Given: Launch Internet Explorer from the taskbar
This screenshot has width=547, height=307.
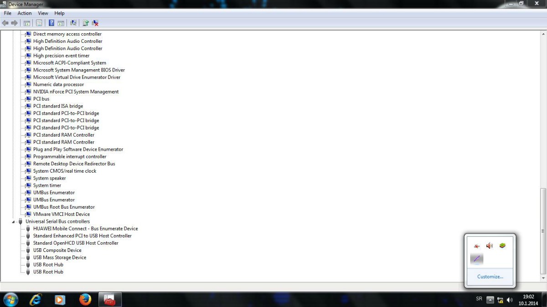Looking at the screenshot, I should pyautogui.click(x=36, y=299).
